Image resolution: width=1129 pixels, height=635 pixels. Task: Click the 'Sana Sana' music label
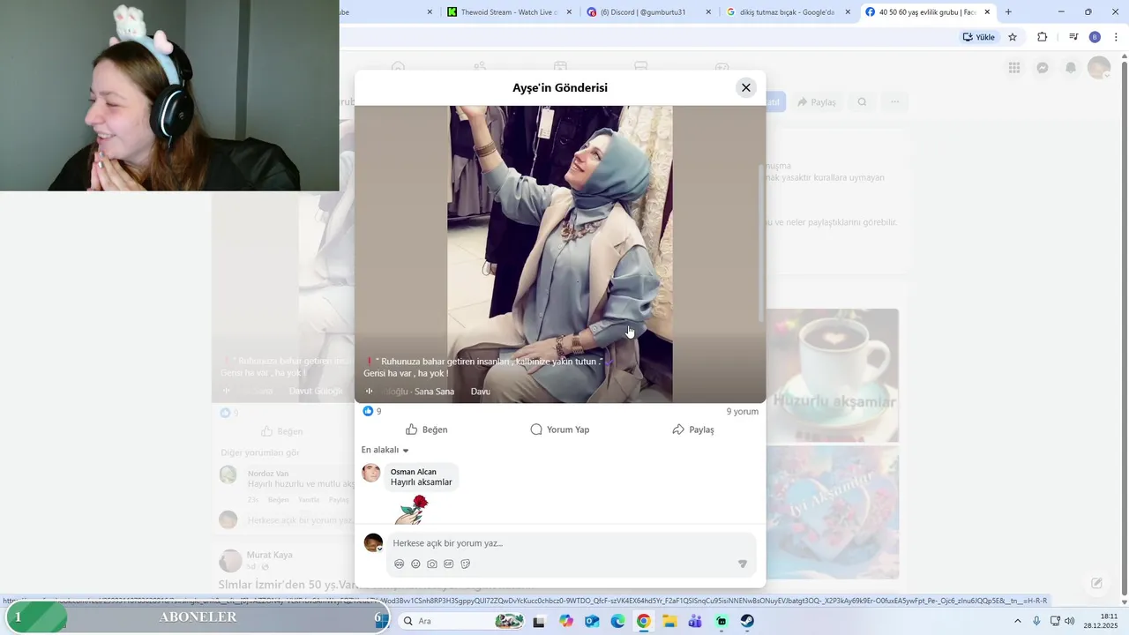click(x=434, y=392)
